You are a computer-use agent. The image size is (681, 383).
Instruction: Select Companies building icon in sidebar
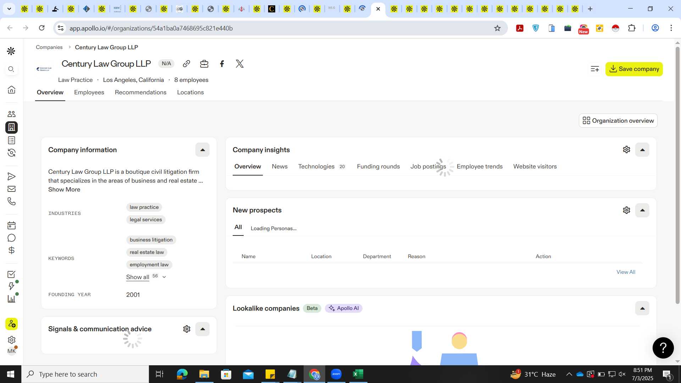[x=11, y=127]
